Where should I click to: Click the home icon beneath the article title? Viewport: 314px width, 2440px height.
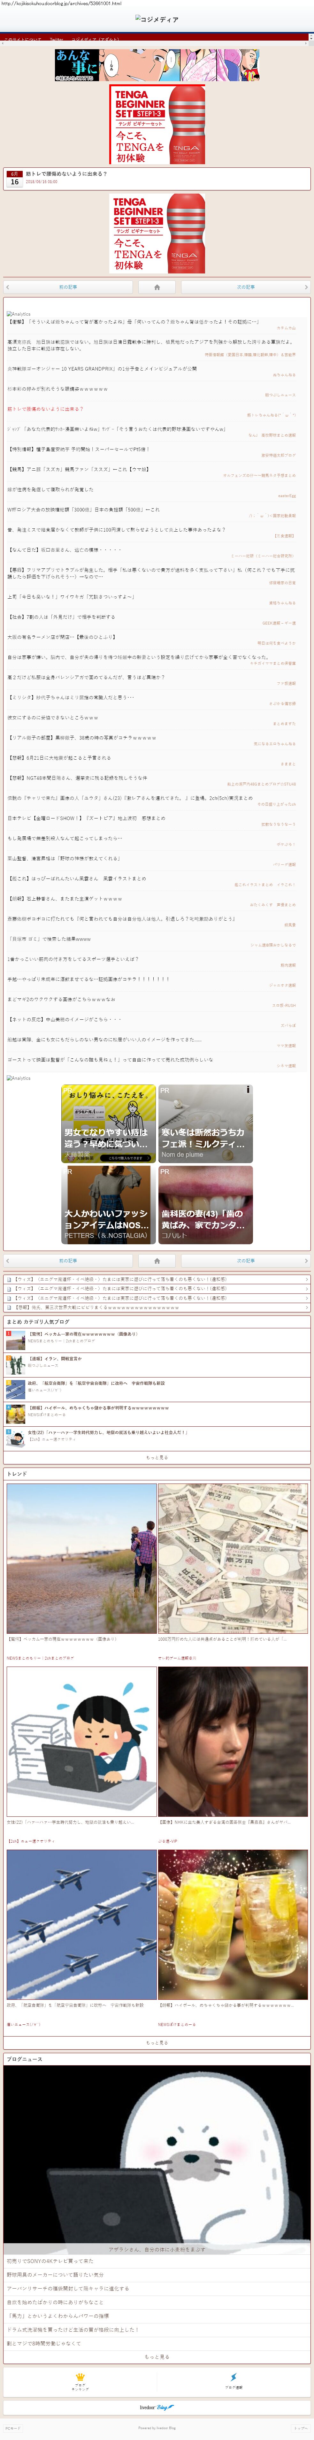(157, 286)
